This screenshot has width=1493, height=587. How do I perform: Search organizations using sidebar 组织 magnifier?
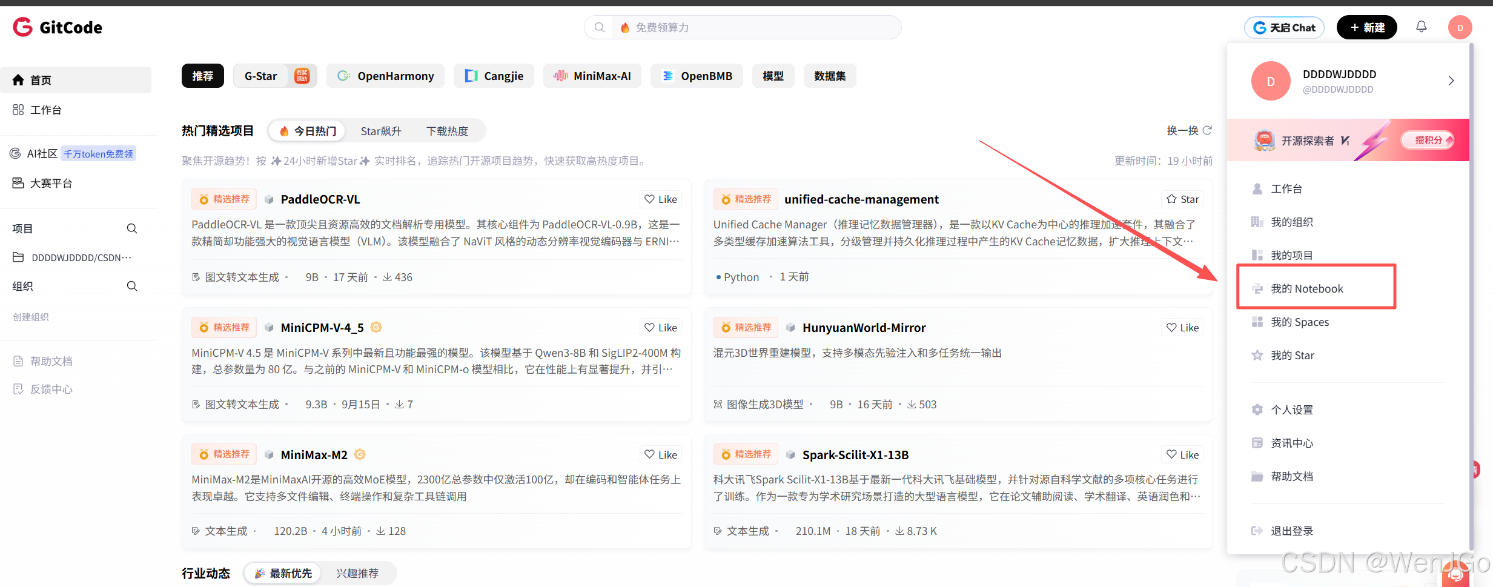(x=132, y=286)
